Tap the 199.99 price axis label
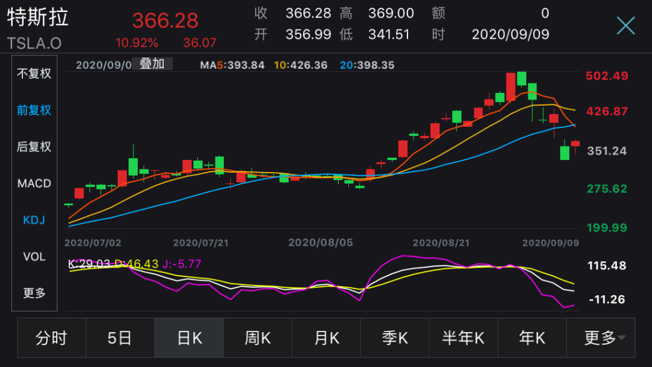The width and height of the screenshot is (652, 367). pyautogui.click(x=607, y=228)
